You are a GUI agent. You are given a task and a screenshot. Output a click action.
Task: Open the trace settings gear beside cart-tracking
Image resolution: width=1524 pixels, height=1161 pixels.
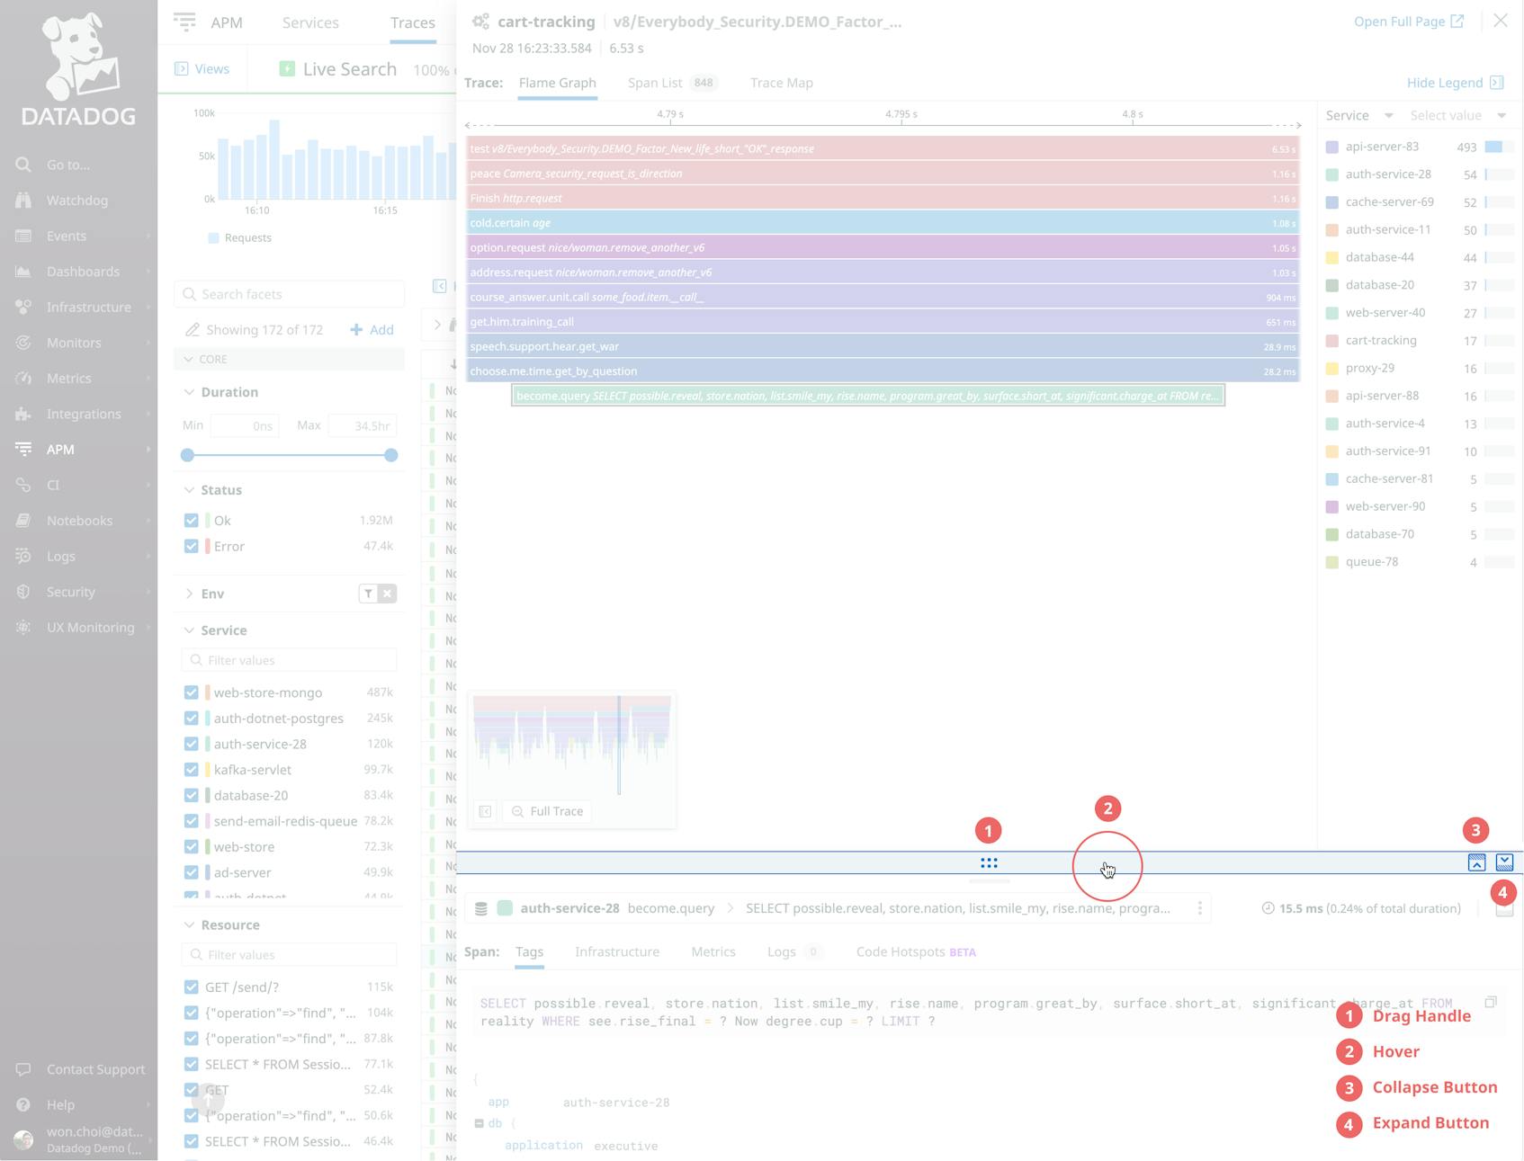pos(480,20)
